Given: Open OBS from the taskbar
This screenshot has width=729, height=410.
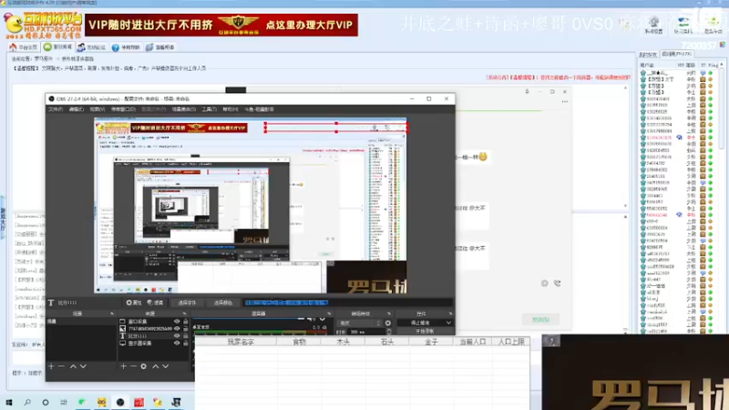Looking at the screenshot, I should tap(120, 402).
